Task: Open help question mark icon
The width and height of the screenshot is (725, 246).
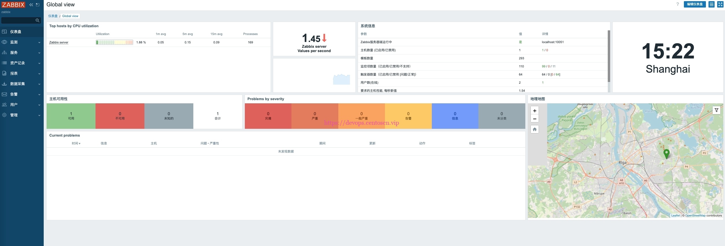Action: [678, 4]
